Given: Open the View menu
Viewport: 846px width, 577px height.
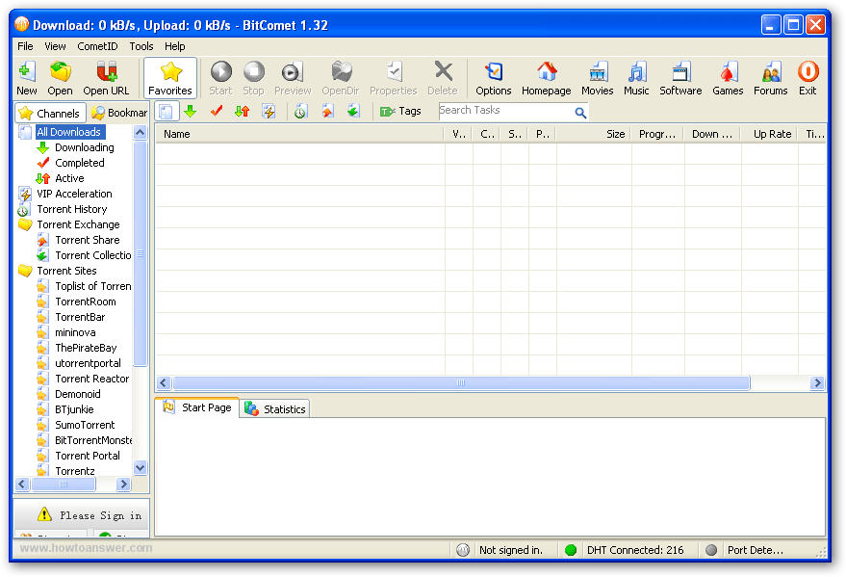Looking at the screenshot, I should click(55, 46).
